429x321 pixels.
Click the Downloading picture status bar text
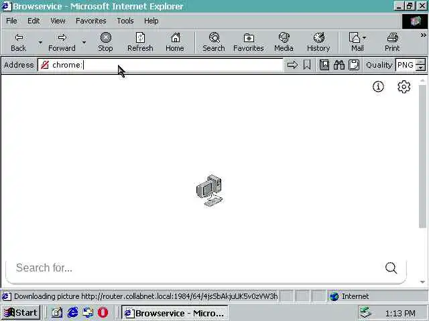(146, 296)
